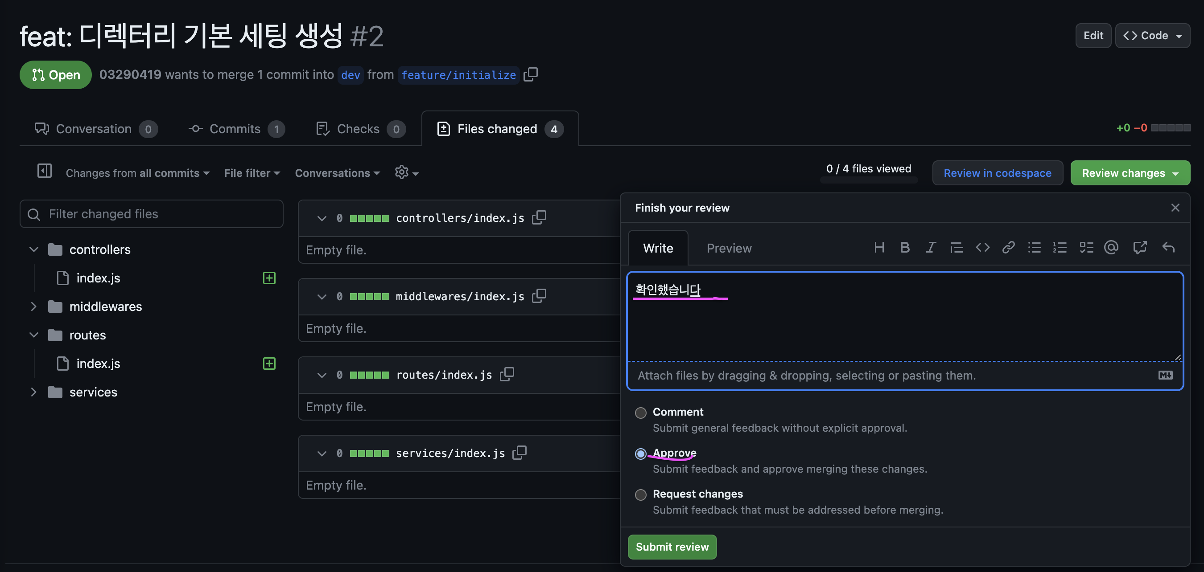Switch to the Preview tab
1204x572 pixels.
(x=729, y=248)
